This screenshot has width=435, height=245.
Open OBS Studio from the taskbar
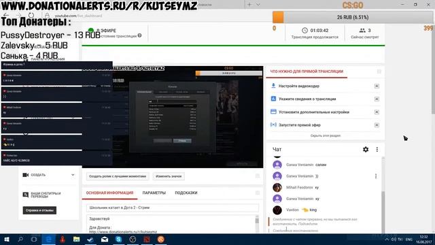133,239
